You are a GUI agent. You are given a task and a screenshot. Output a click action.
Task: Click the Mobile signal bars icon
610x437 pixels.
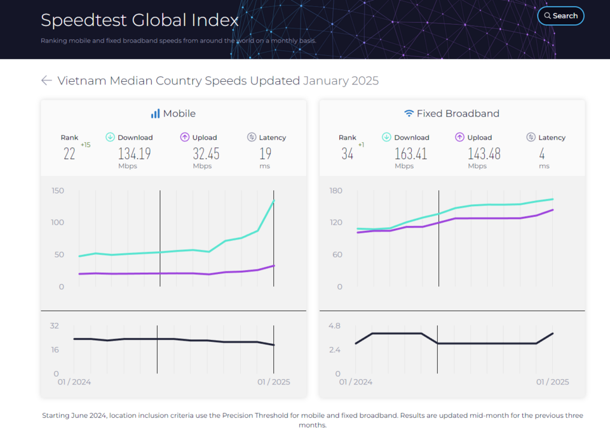coord(155,114)
